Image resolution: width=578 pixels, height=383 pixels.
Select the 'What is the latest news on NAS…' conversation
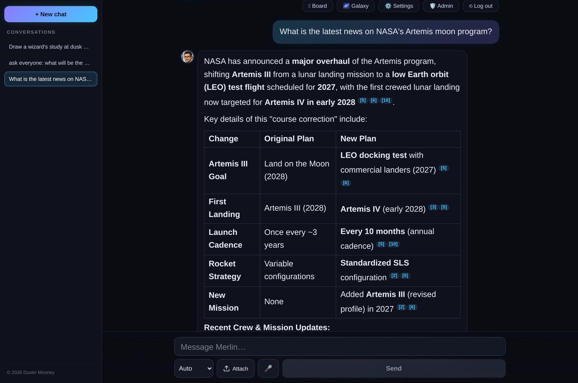coord(51,79)
